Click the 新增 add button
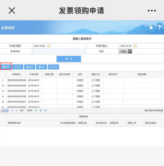164x166 pixels. 6,67
